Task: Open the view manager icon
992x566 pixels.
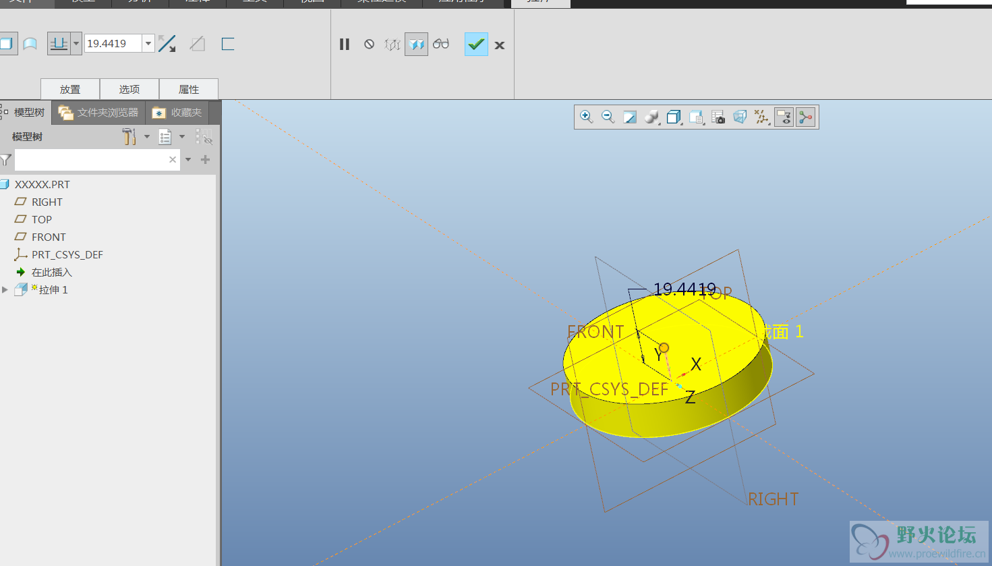Action: click(x=697, y=117)
